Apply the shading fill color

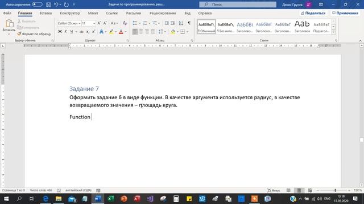point(173,32)
